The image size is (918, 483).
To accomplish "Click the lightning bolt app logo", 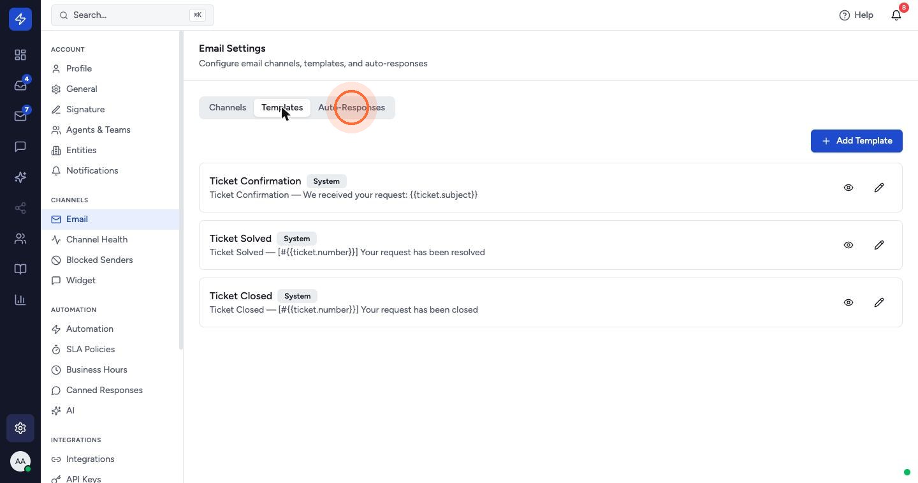I will (20, 19).
